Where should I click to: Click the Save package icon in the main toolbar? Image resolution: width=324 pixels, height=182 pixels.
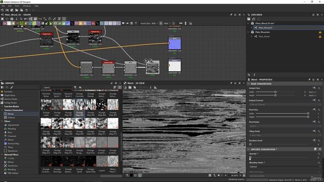[x=21, y=10]
